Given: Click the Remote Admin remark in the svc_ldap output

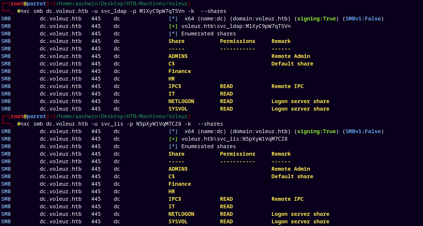Looking at the screenshot, I should pyautogui.click(x=291, y=56).
